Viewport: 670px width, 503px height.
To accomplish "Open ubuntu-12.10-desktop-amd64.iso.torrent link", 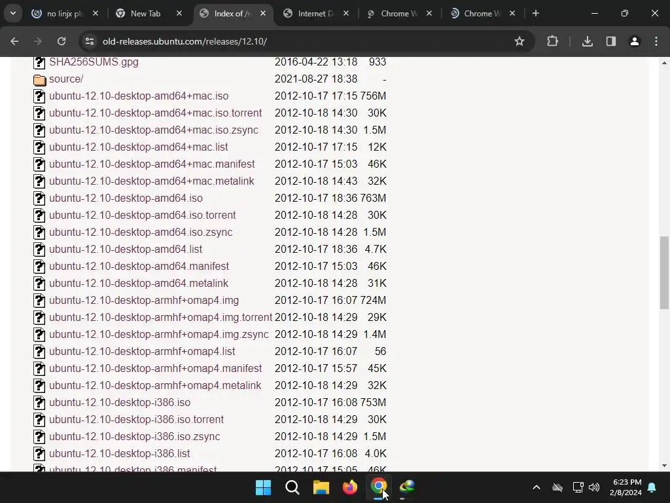I will point(142,215).
